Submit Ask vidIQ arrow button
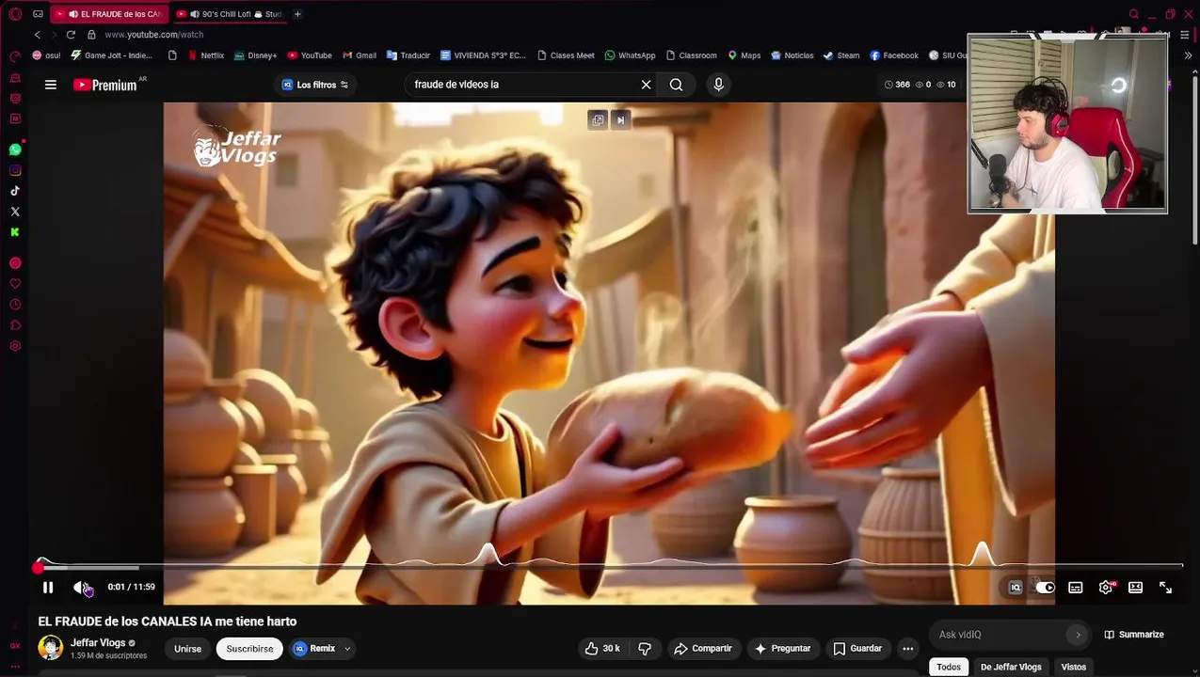 tap(1079, 635)
